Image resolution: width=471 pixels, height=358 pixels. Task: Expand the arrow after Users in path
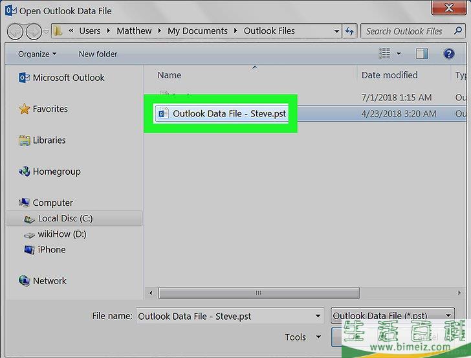click(109, 30)
